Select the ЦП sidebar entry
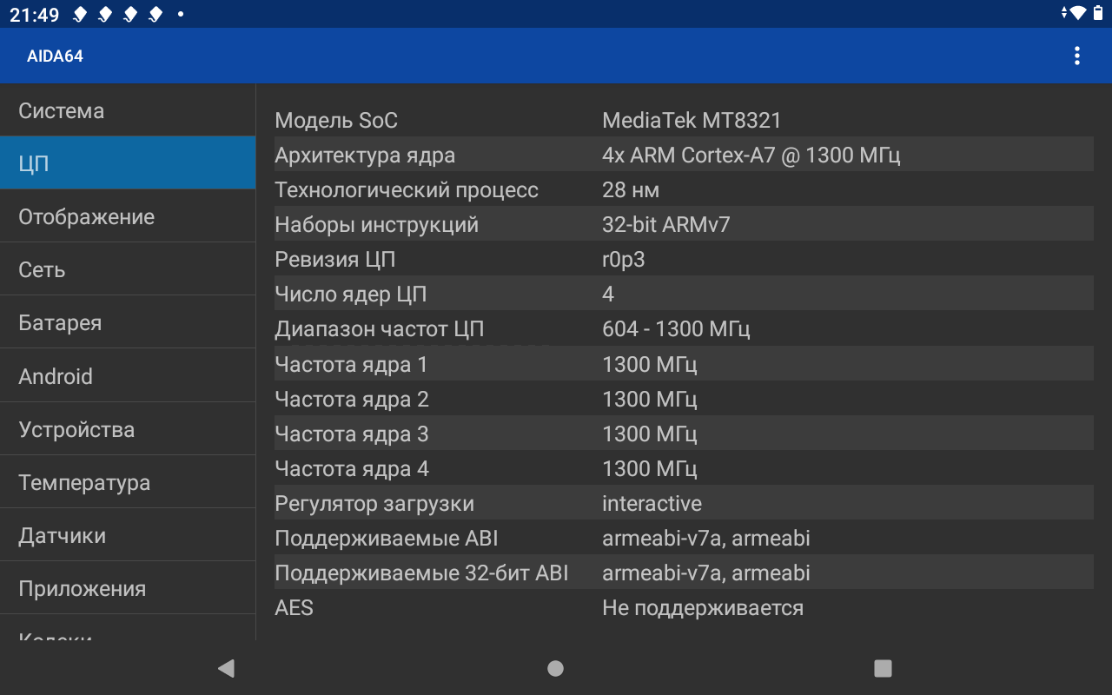The image size is (1112, 695). coord(128,163)
